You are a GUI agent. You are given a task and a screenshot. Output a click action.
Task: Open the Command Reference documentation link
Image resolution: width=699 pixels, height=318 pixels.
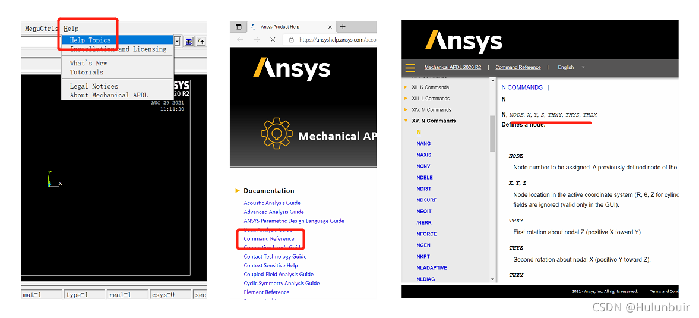[x=268, y=238]
